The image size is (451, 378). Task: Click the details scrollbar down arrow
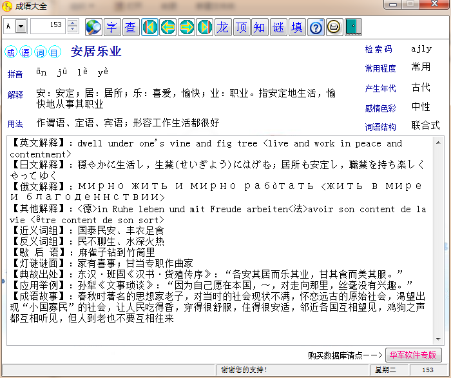click(x=438, y=339)
